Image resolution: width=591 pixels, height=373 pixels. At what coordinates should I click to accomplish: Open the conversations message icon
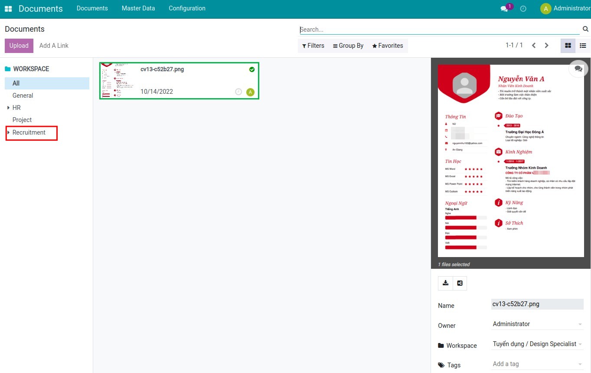pyautogui.click(x=504, y=9)
